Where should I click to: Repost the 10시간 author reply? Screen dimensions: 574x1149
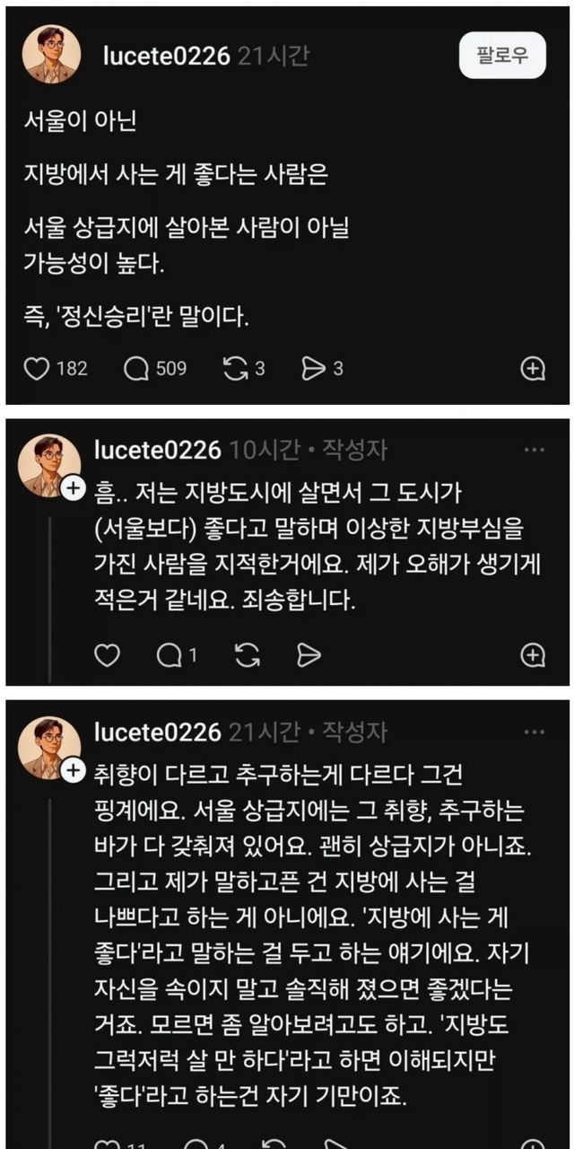click(247, 656)
